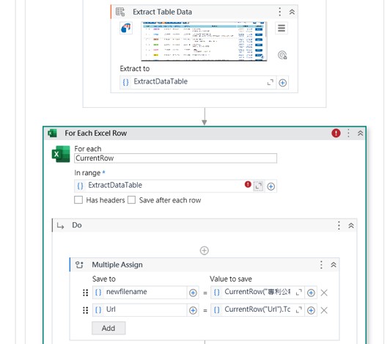Click the target indicator icon beside the table preview
Screen dimensions: 390x344
tap(282, 55)
